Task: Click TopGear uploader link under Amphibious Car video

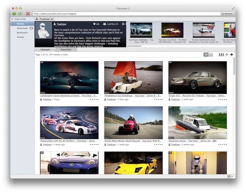Action: [x=111, y=99]
